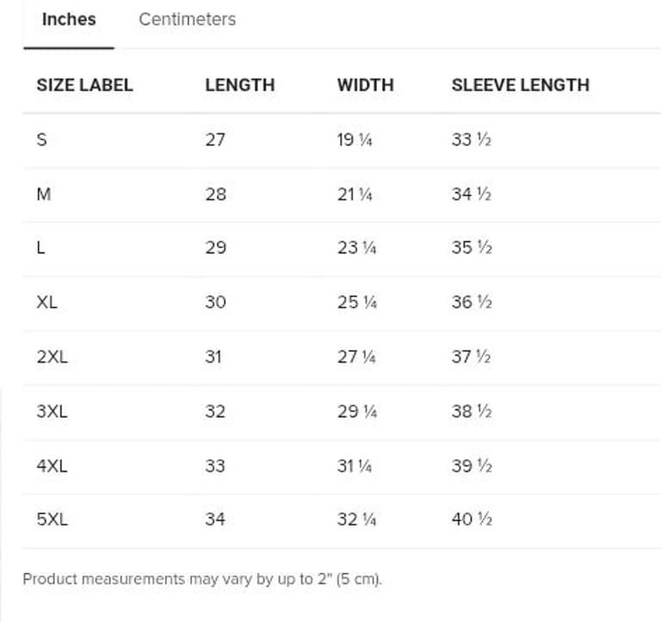
Task: Click the length value 27 for size S
Action: [x=215, y=140]
